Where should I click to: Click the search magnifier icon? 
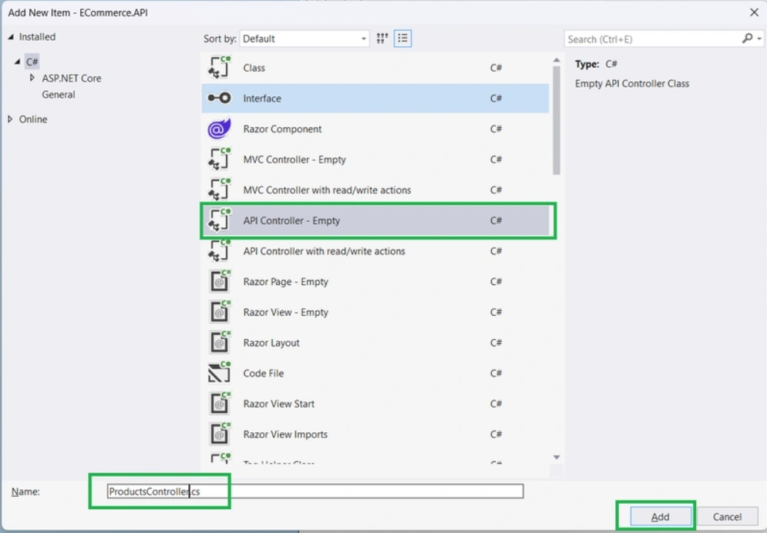[747, 39]
